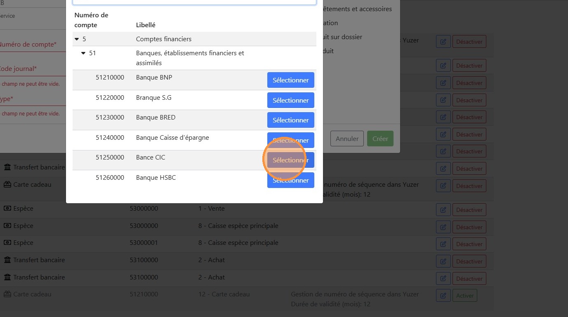568x317 pixels.
Task: Collapse the 51 Banques tree node
Action: (83, 53)
